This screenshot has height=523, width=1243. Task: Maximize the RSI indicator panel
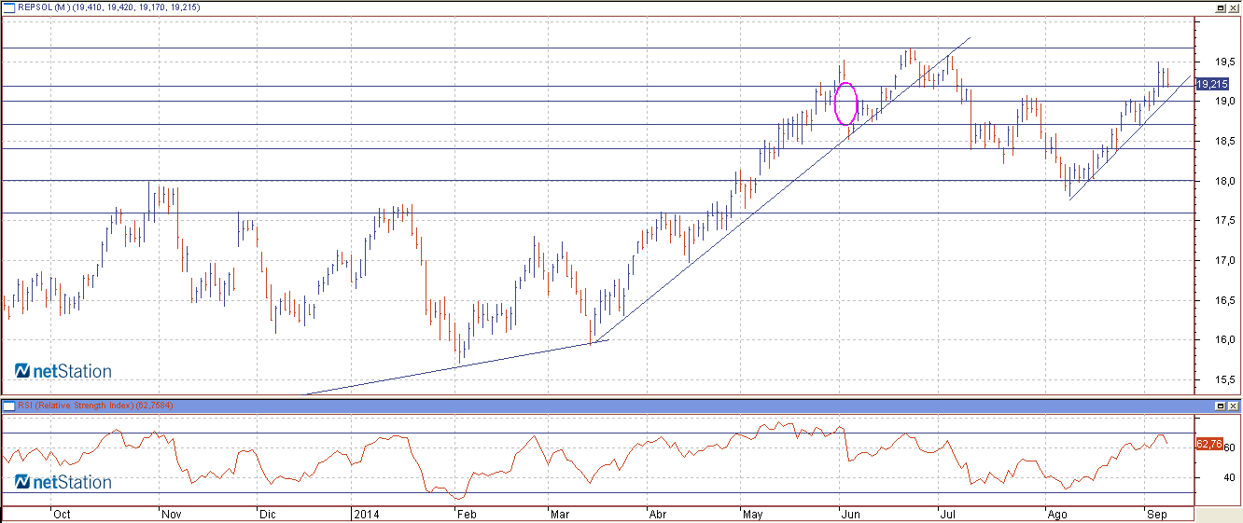1221,406
